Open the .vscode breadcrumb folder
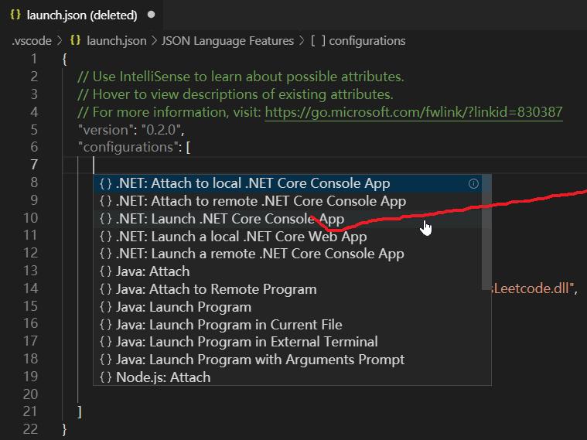 (x=32, y=40)
